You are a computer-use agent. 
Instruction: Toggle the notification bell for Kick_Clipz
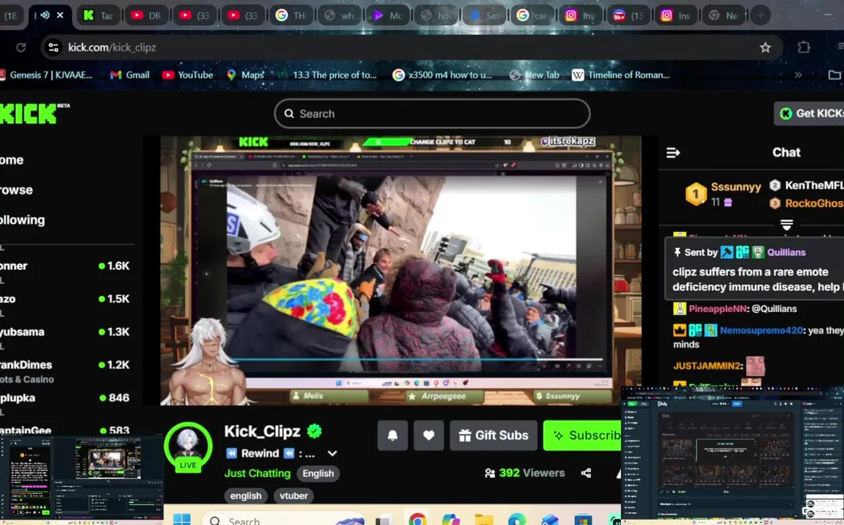pos(392,435)
